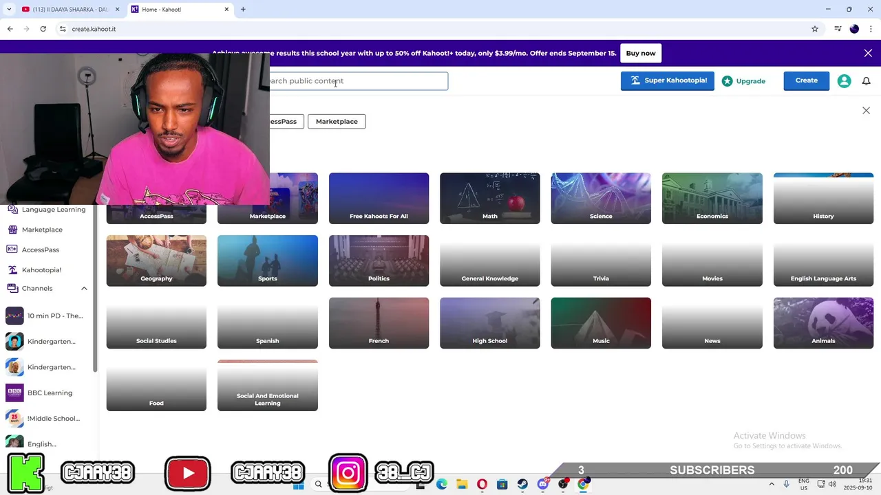
Task: Open the Animals category card
Action: coord(823,323)
